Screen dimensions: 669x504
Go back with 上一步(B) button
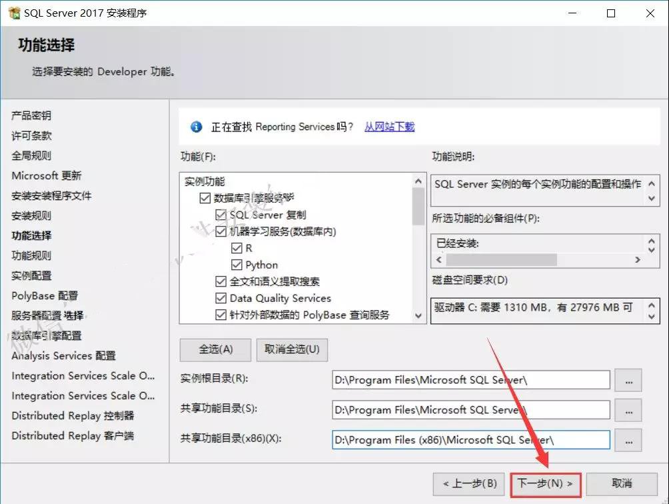click(x=469, y=484)
